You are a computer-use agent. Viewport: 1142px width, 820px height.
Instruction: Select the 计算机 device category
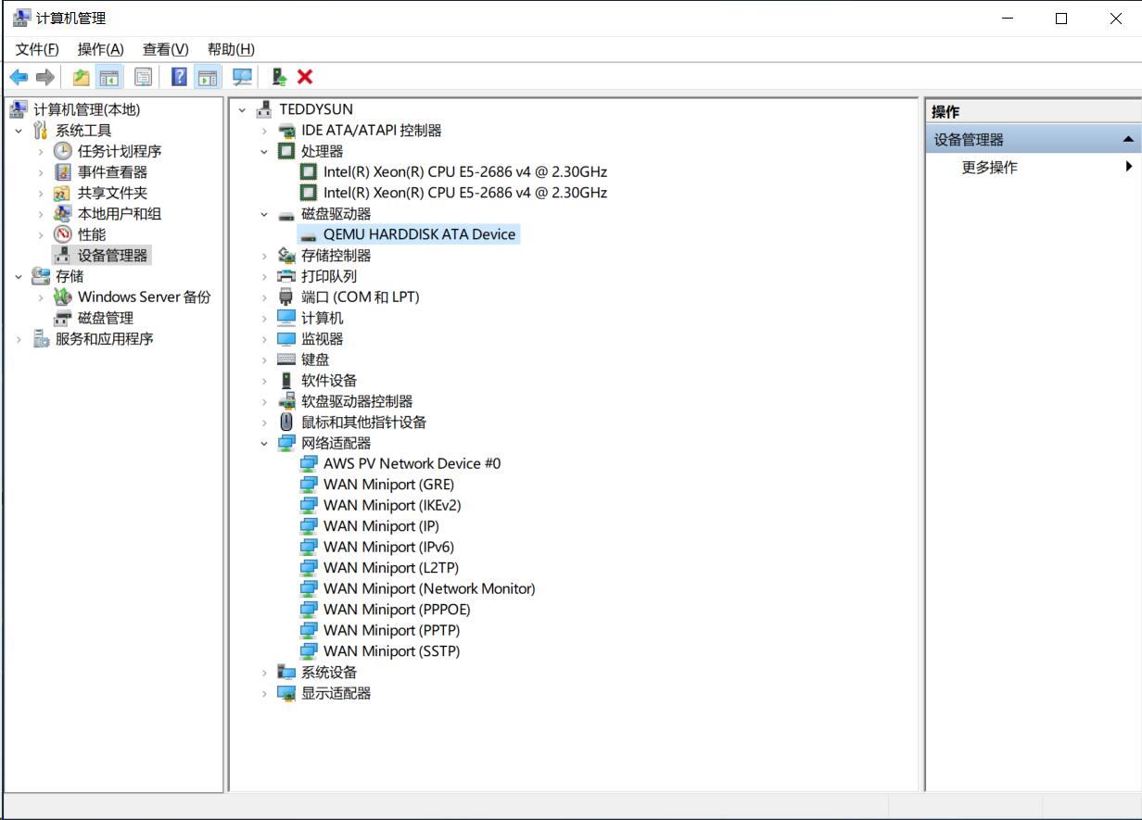click(322, 318)
